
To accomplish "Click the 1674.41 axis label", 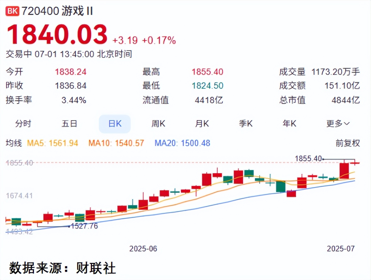I will pyautogui.click(x=19, y=196).
